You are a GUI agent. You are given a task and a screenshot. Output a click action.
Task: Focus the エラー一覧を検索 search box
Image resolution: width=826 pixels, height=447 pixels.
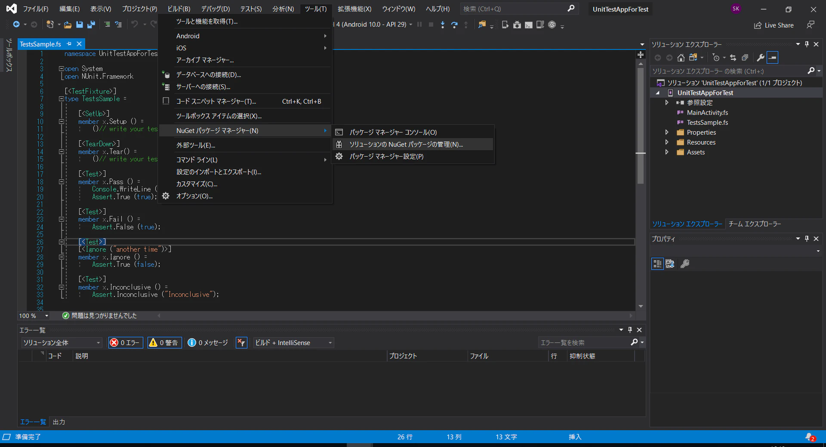pos(584,342)
